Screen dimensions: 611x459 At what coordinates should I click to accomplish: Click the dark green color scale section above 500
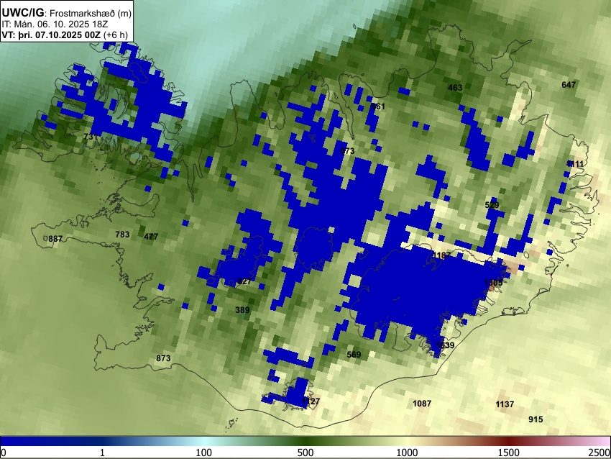(x=305, y=441)
